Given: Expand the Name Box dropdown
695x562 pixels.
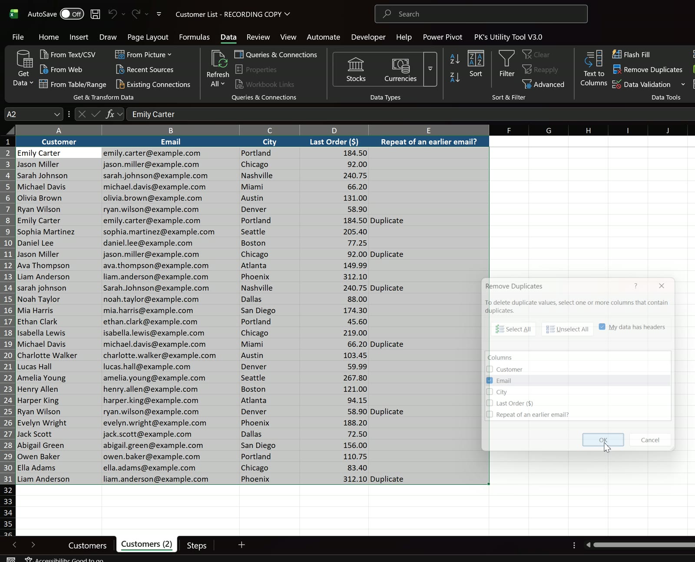Looking at the screenshot, I should tap(57, 114).
